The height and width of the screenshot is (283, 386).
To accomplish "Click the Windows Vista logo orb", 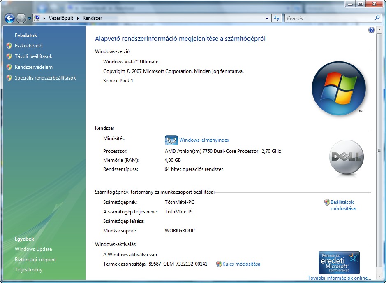I will [339, 88].
